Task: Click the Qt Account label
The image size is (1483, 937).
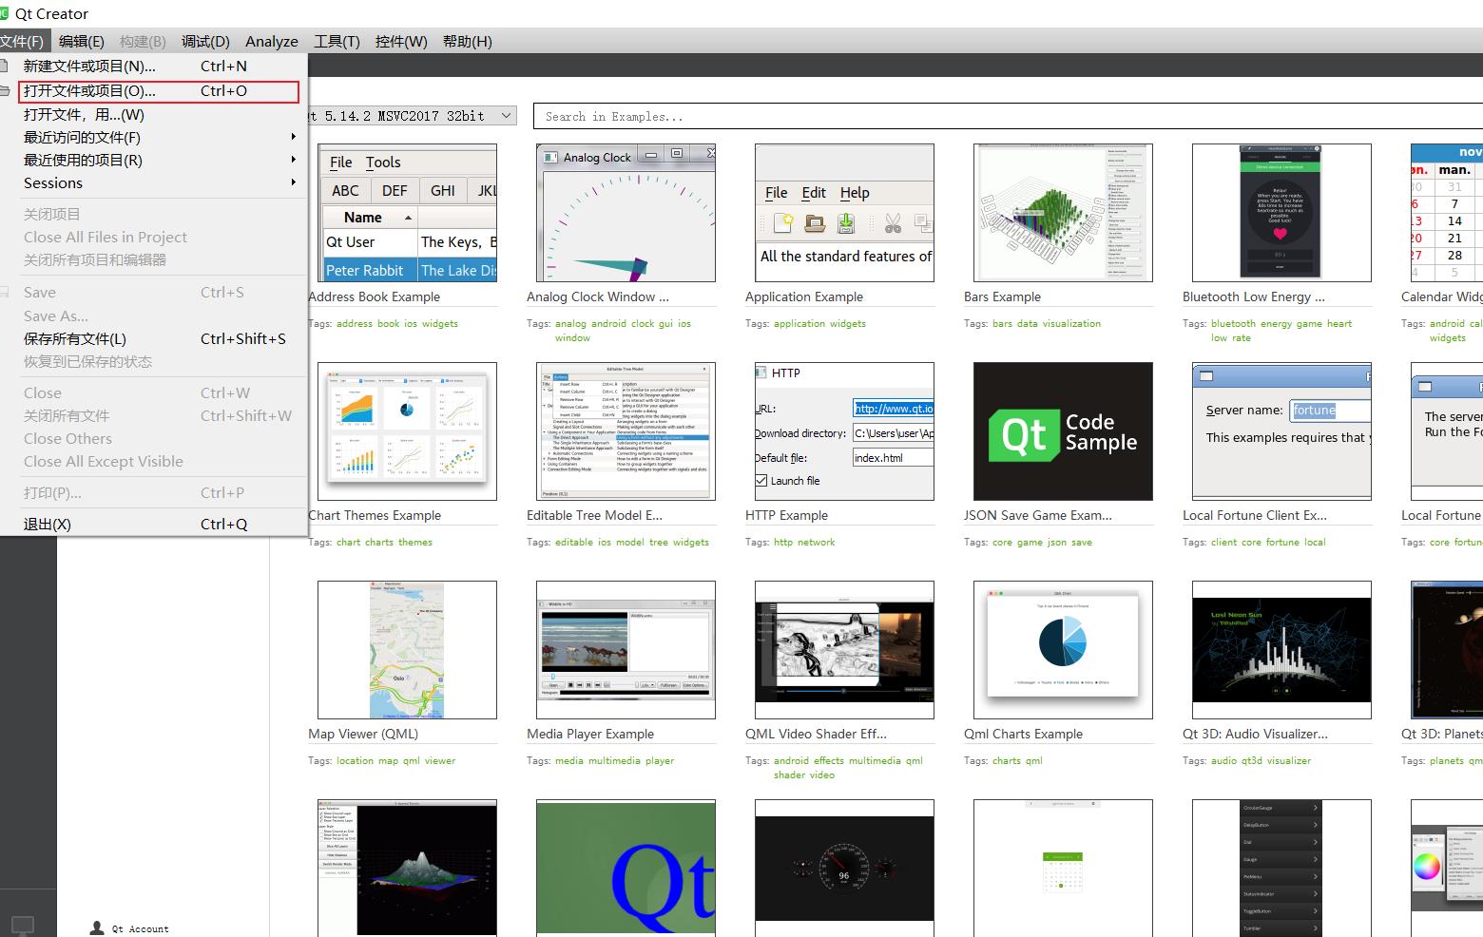Action: (140, 929)
